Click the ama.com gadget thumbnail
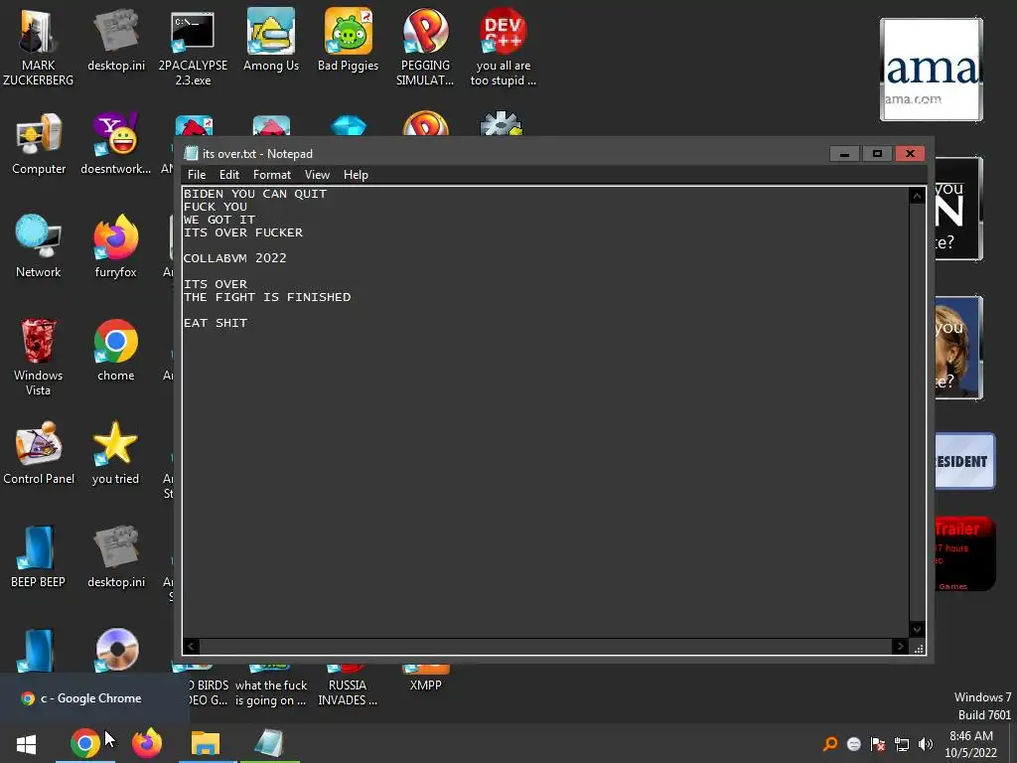Viewport: 1017px width, 763px height. tap(932, 70)
